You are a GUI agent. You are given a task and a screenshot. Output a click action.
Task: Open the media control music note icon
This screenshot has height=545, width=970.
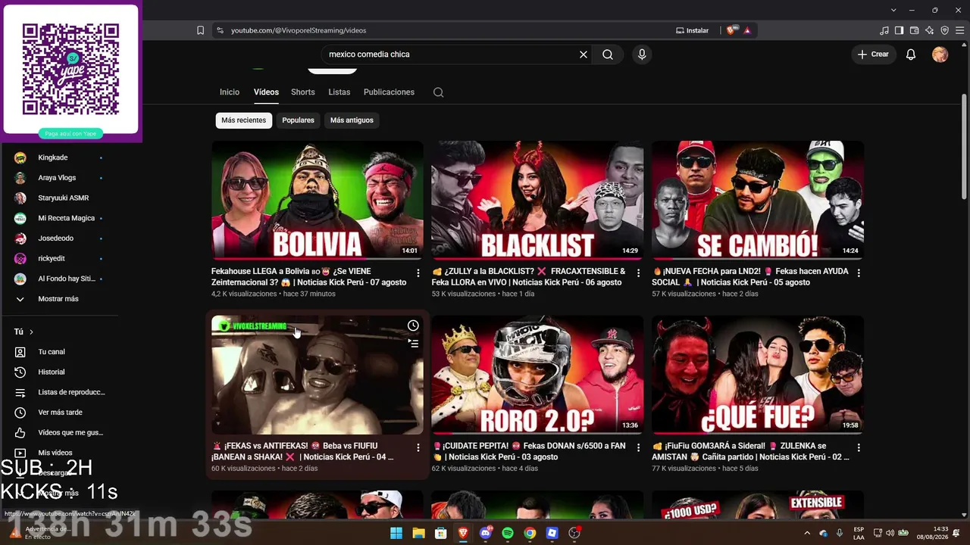[884, 30]
